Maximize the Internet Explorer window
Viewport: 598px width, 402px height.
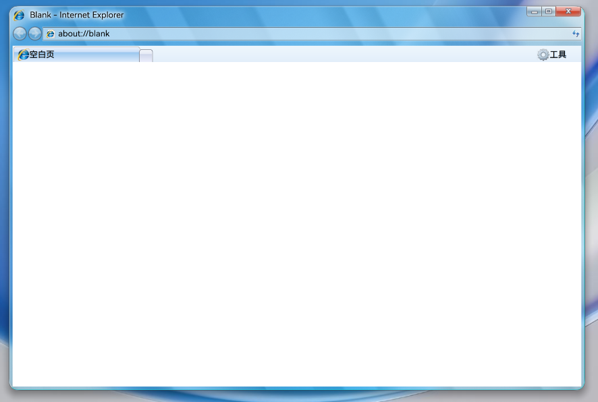pos(549,11)
